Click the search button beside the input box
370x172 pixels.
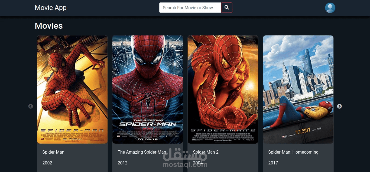tap(226, 8)
